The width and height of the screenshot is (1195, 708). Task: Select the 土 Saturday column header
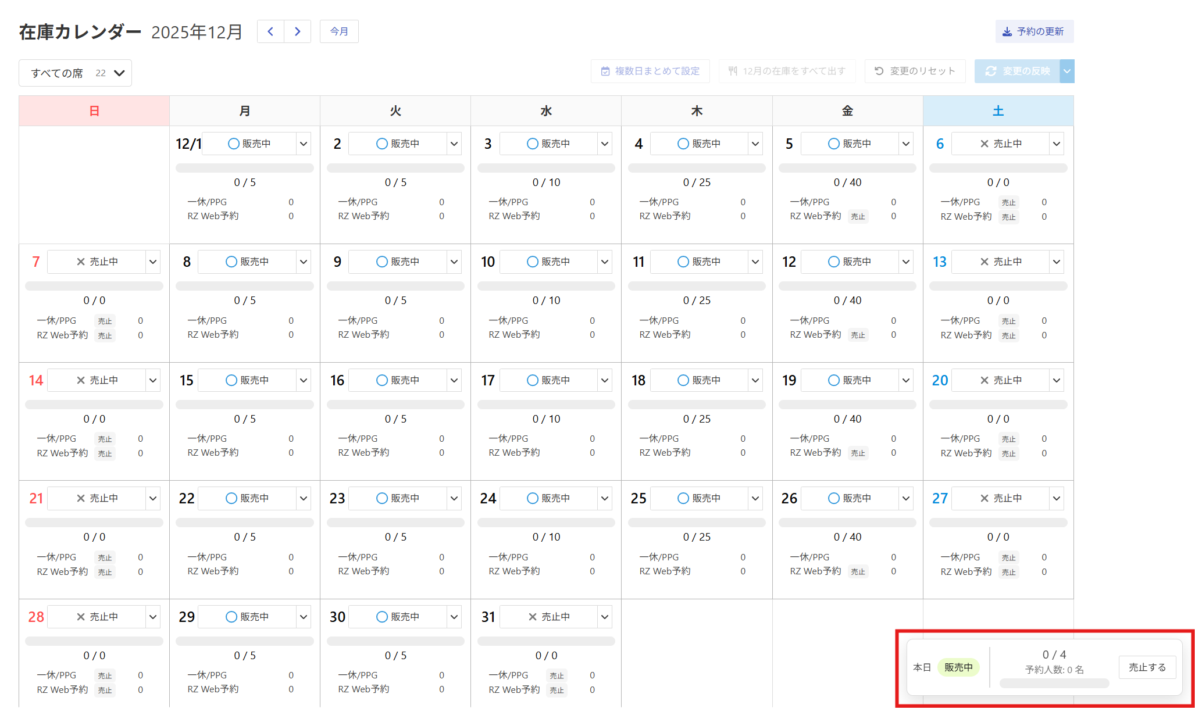[998, 111]
